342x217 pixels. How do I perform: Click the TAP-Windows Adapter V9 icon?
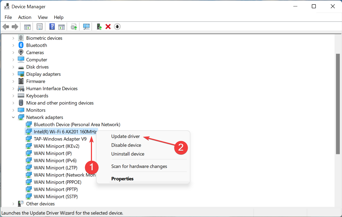(29, 139)
